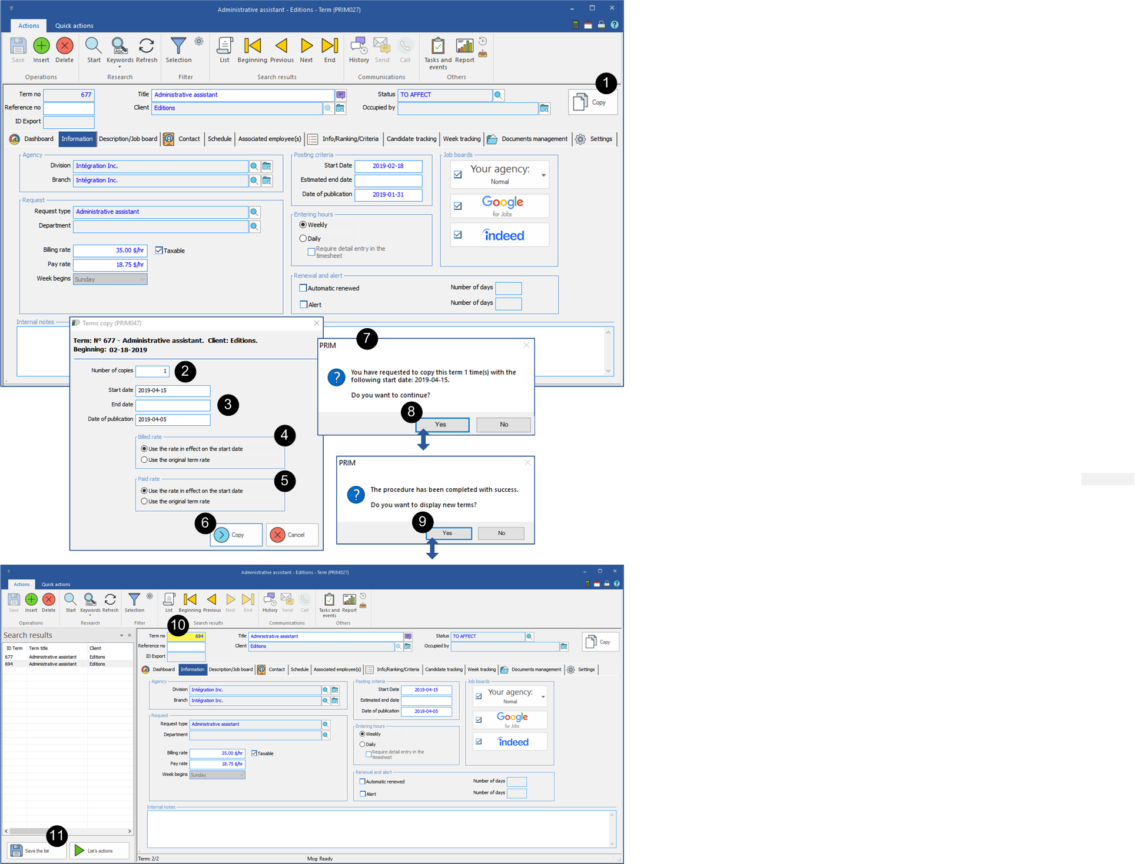1135x864 pixels.
Task: Toggle the Taxable checkbox in top window
Action: coord(159,251)
